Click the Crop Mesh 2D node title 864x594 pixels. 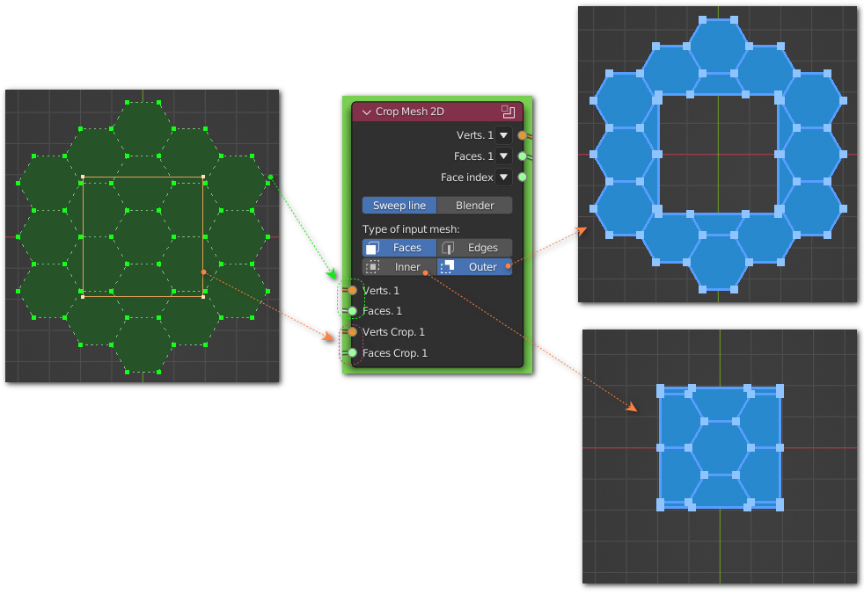coord(409,112)
